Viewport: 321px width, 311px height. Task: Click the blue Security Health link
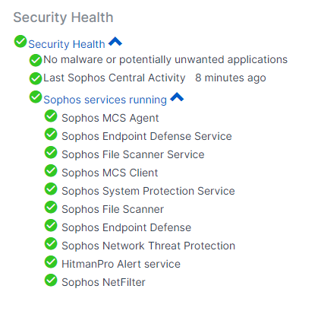pyautogui.click(x=67, y=44)
